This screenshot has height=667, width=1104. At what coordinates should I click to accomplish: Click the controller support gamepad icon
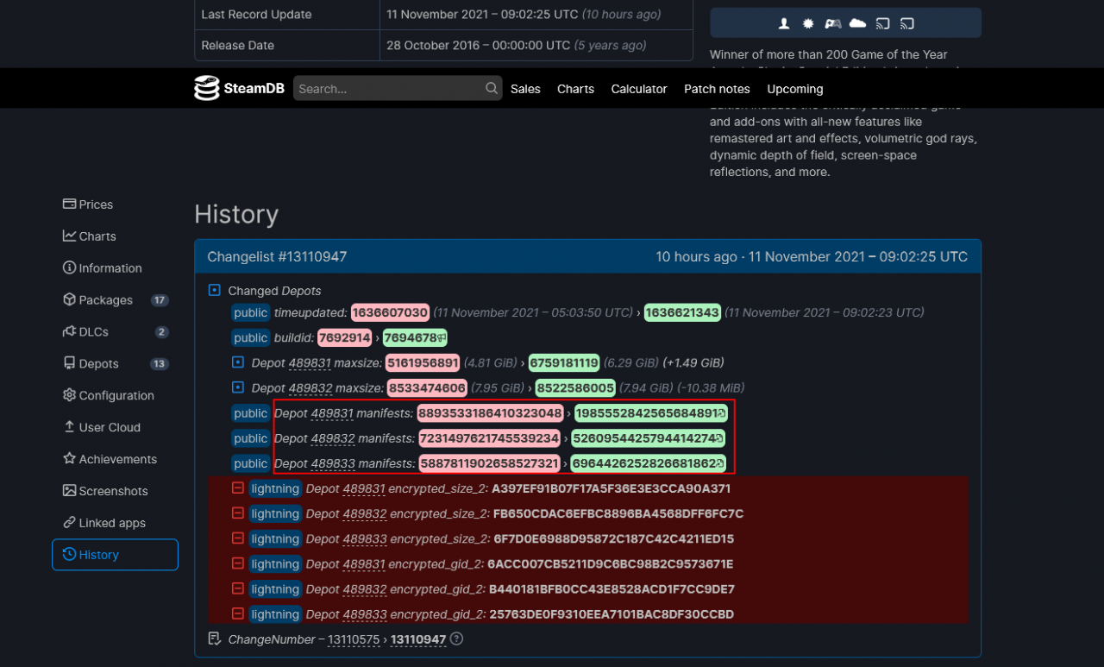point(833,23)
